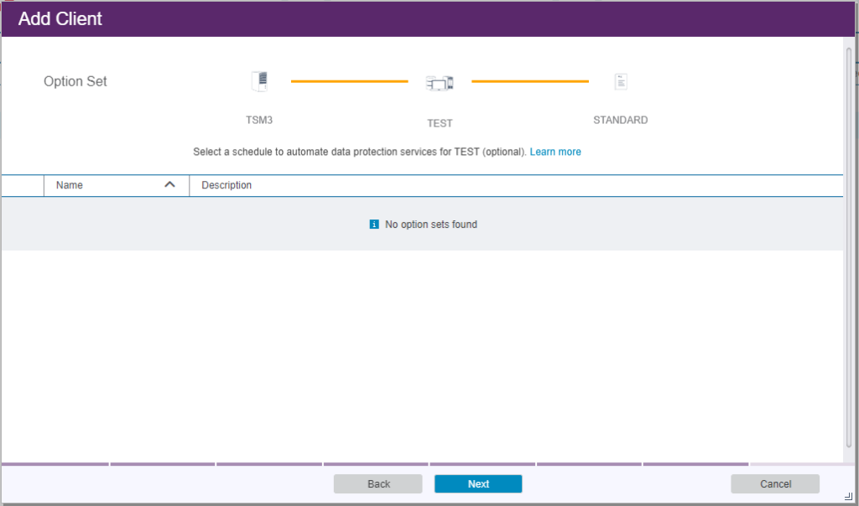
Task: Click the TEST label under the client icon
Action: (440, 123)
